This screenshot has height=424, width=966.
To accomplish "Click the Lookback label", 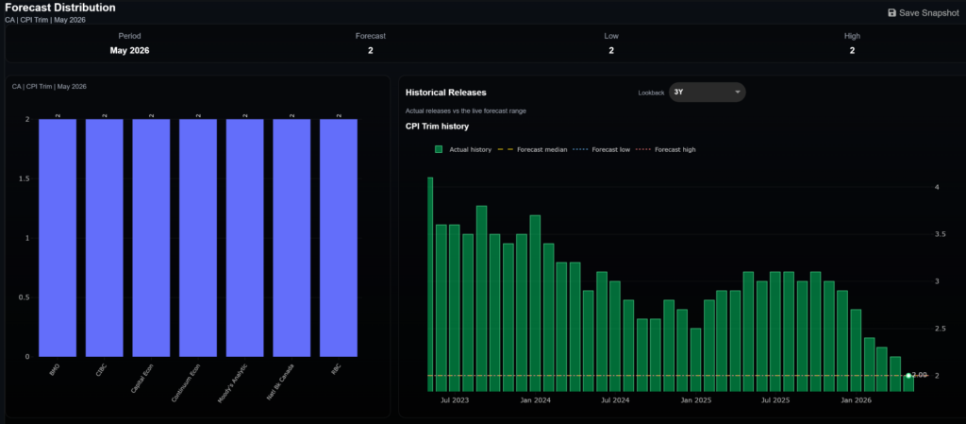I will pos(651,93).
